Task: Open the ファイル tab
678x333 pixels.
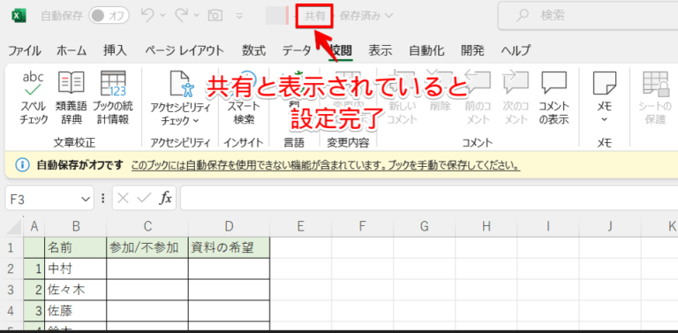Action: point(25,50)
